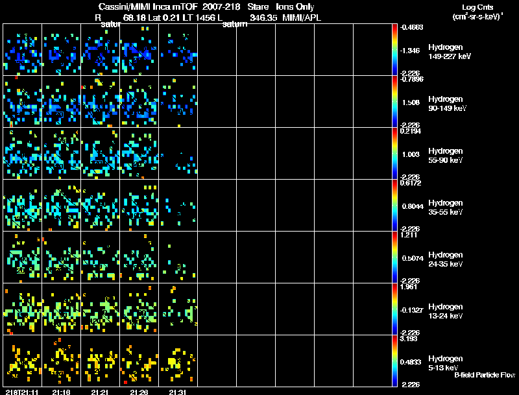Click the 'Hydrogen 13-24 keV' label

(446, 311)
